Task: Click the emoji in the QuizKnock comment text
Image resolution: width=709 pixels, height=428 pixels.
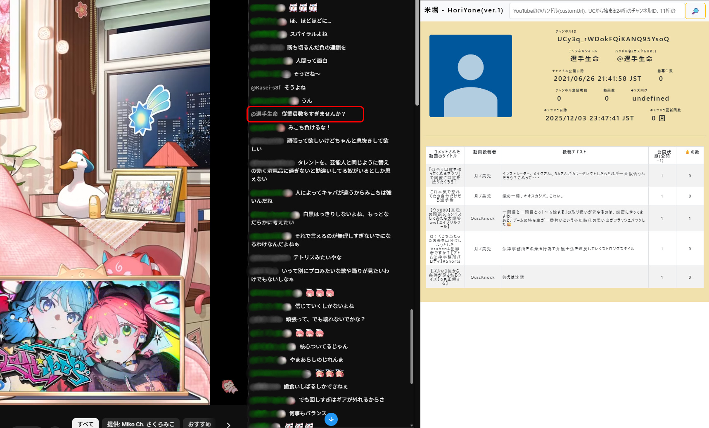Action: coord(509,225)
